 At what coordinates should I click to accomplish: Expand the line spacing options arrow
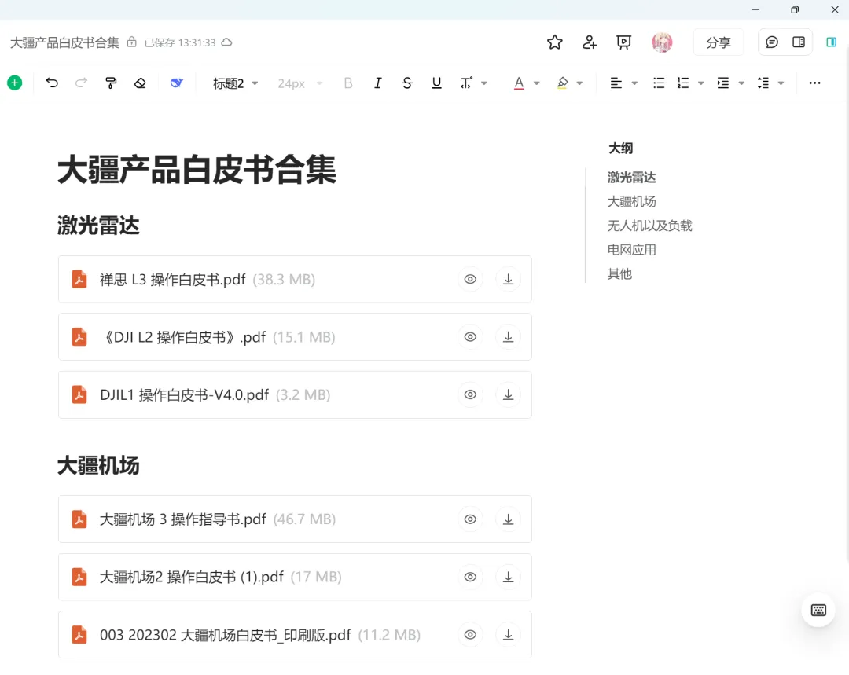tap(781, 83)
